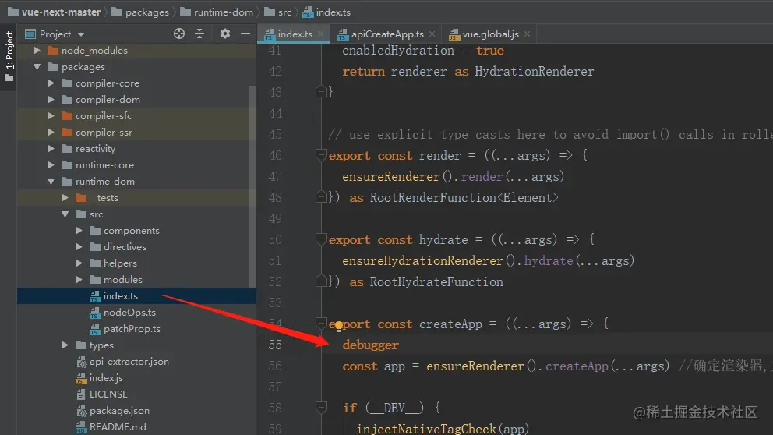Select the reactivity package folder

pyautogui.click(x=95, y=148)
